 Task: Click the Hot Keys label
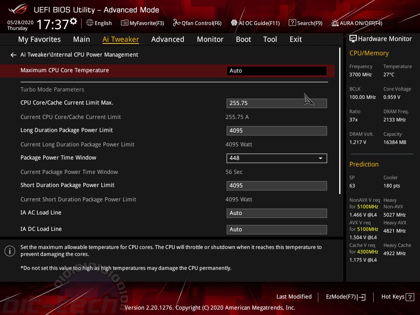click(393, 297)
